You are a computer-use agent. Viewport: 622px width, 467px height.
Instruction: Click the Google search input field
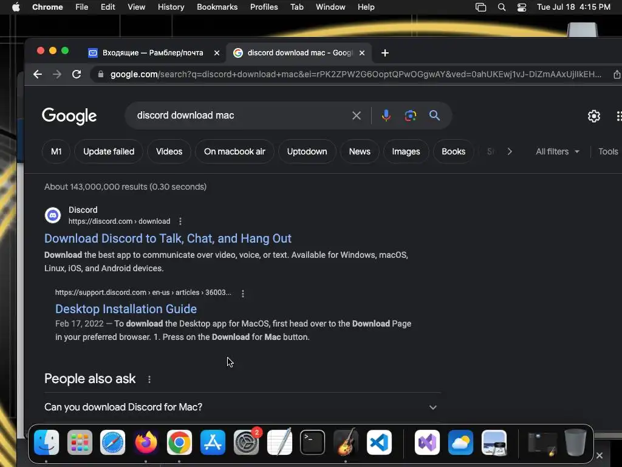(242, 116)
